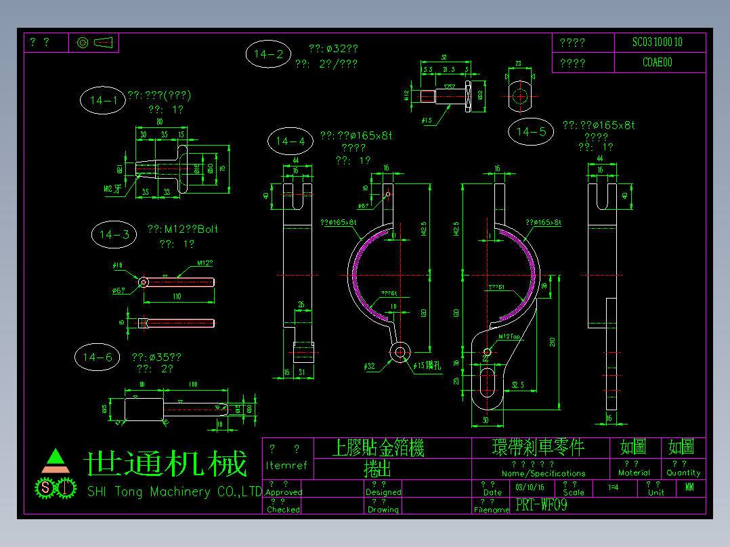Click the 14-1 part balloon
730x547 pixels.
103,100
